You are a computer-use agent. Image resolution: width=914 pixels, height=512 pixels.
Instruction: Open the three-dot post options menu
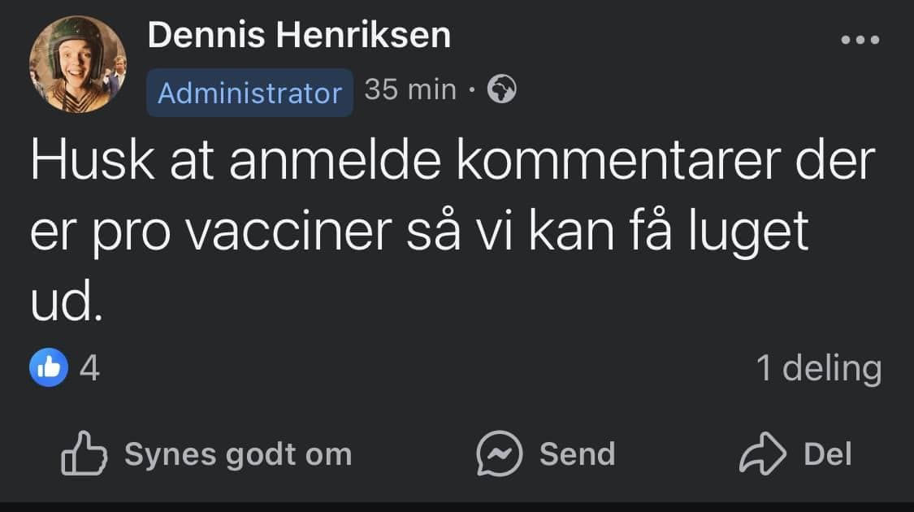pos(860,40)
